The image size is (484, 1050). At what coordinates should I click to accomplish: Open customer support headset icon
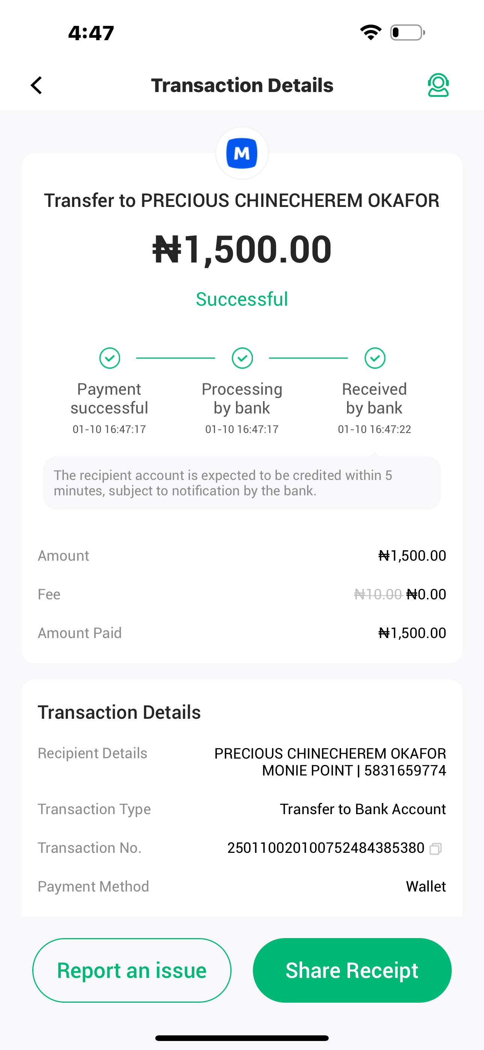tap(438, 85)
